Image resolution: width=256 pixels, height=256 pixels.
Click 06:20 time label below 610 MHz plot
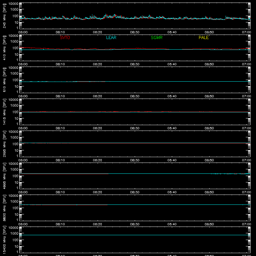click(98, 96)
